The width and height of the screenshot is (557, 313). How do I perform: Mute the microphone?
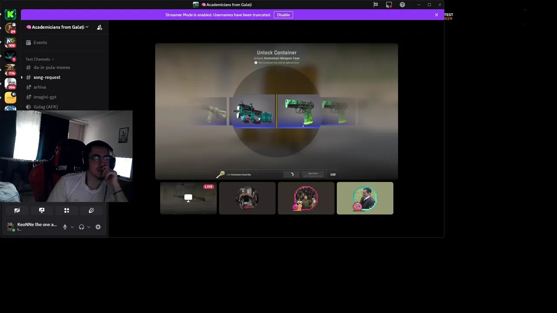tap(65, 227)
